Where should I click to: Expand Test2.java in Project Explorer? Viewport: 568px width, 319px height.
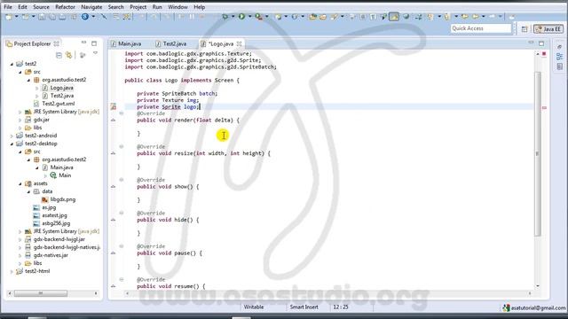click(x=36, y=96)
